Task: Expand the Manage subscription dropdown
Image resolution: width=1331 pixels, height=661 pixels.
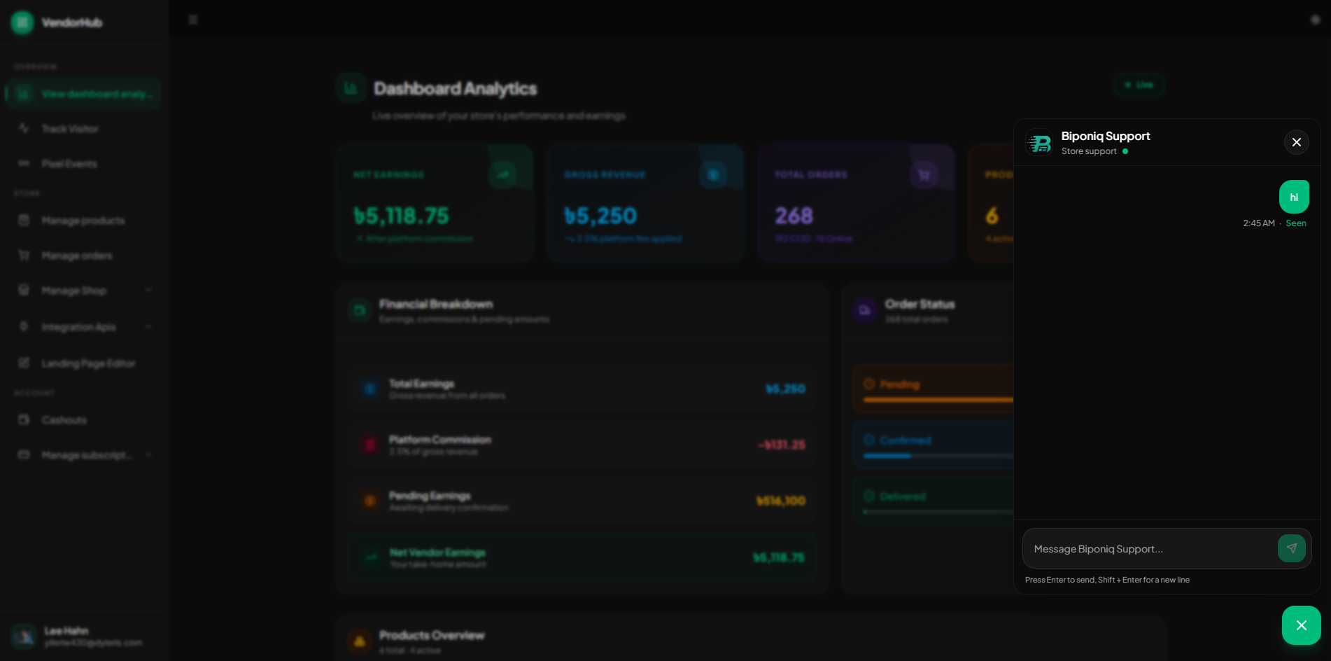Action: [148, 455]
